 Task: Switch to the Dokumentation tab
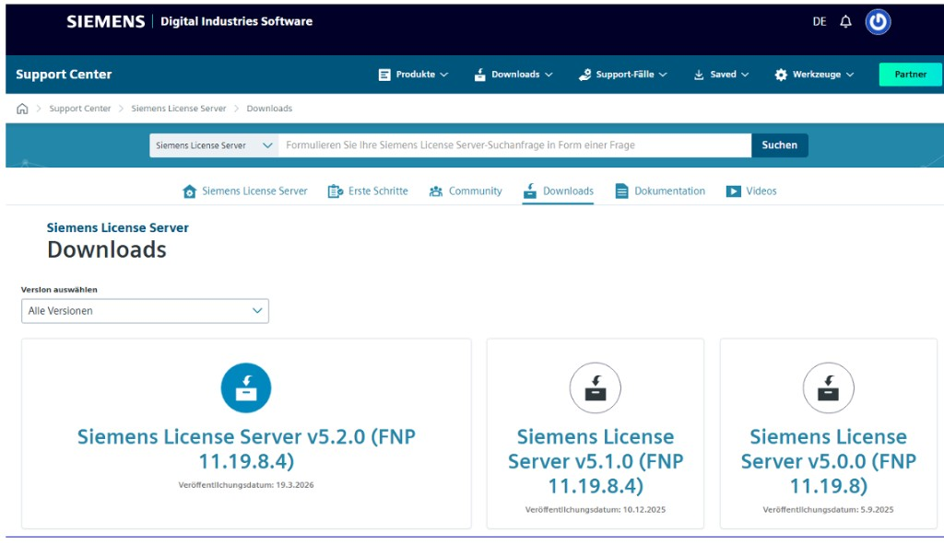(660, 191)
